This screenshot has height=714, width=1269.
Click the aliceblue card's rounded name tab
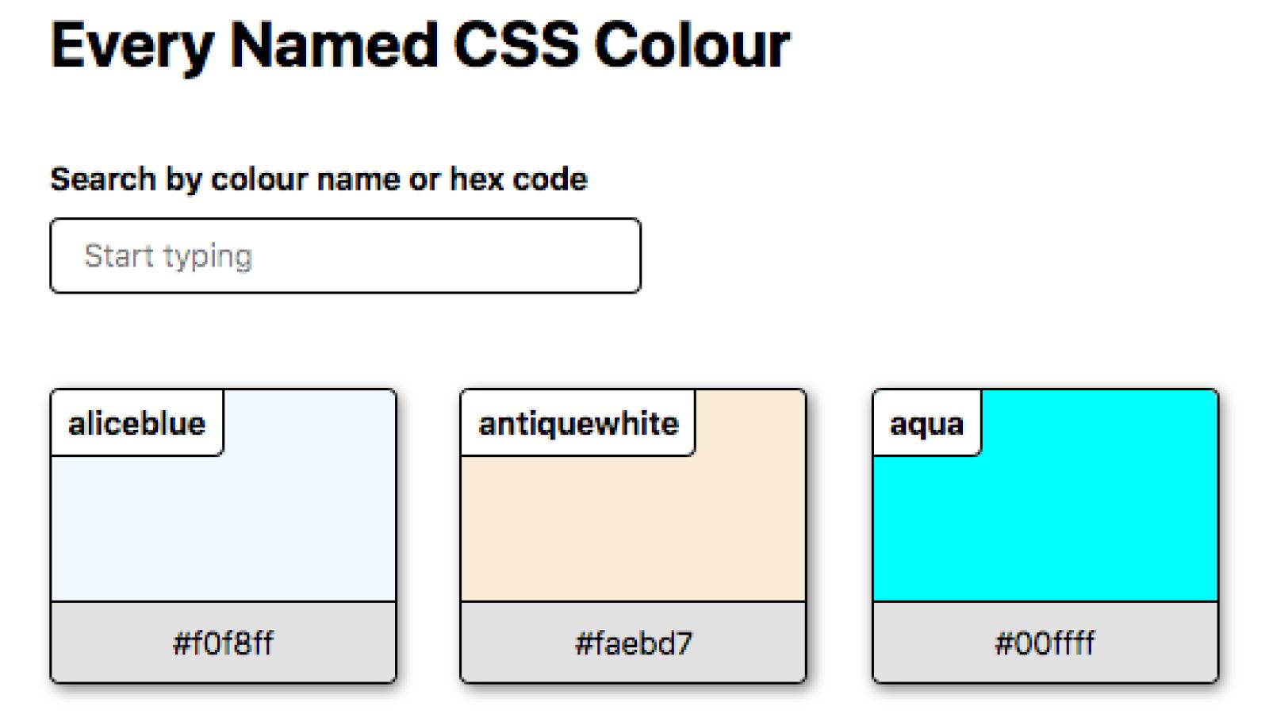(137, 423)
